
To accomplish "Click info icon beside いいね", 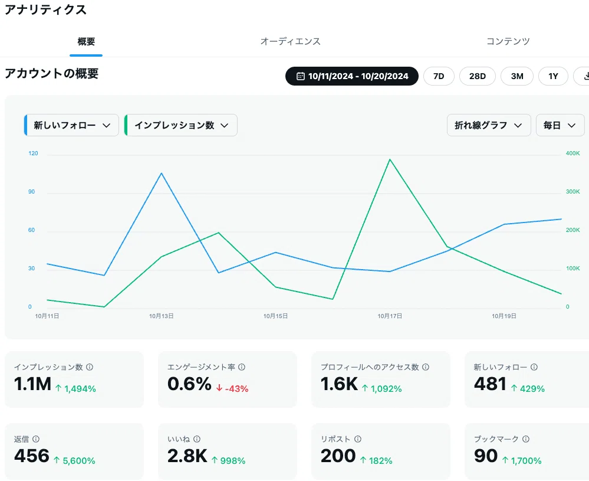I will tap(197, 439).
